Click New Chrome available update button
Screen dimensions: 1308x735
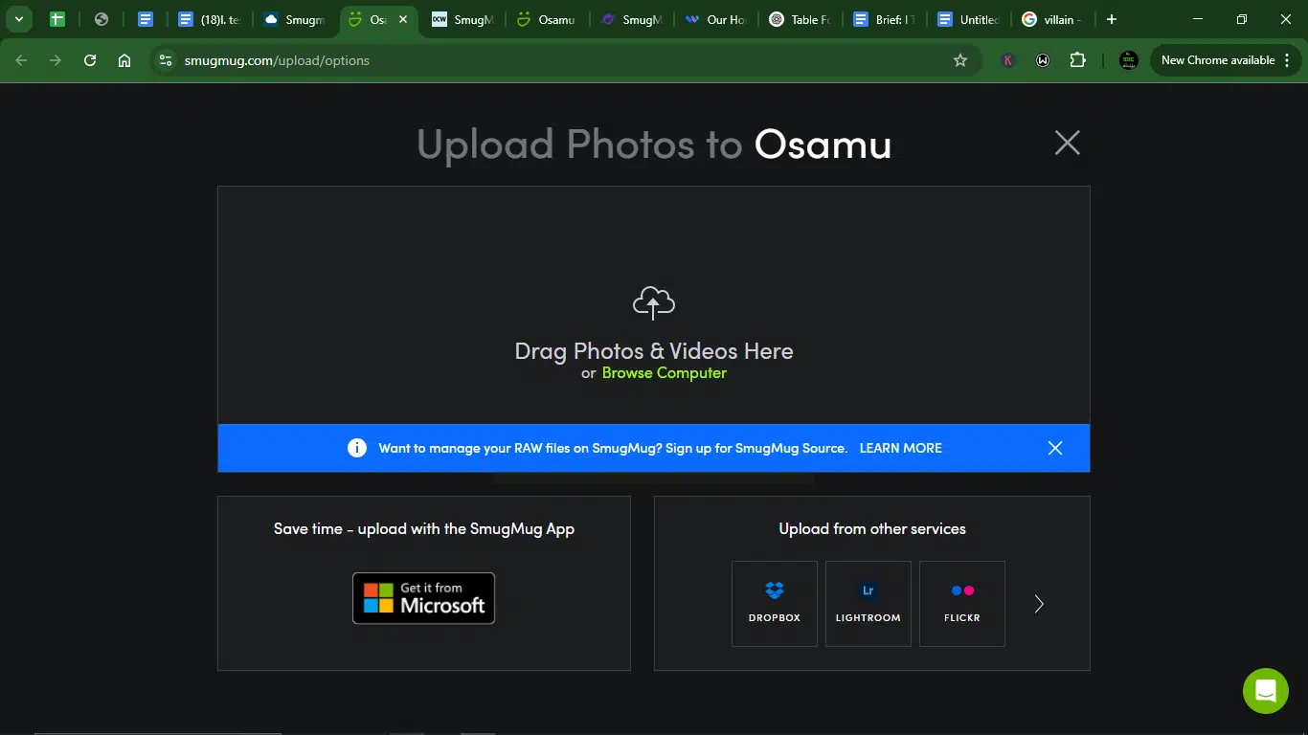(x=1218, y=60)
